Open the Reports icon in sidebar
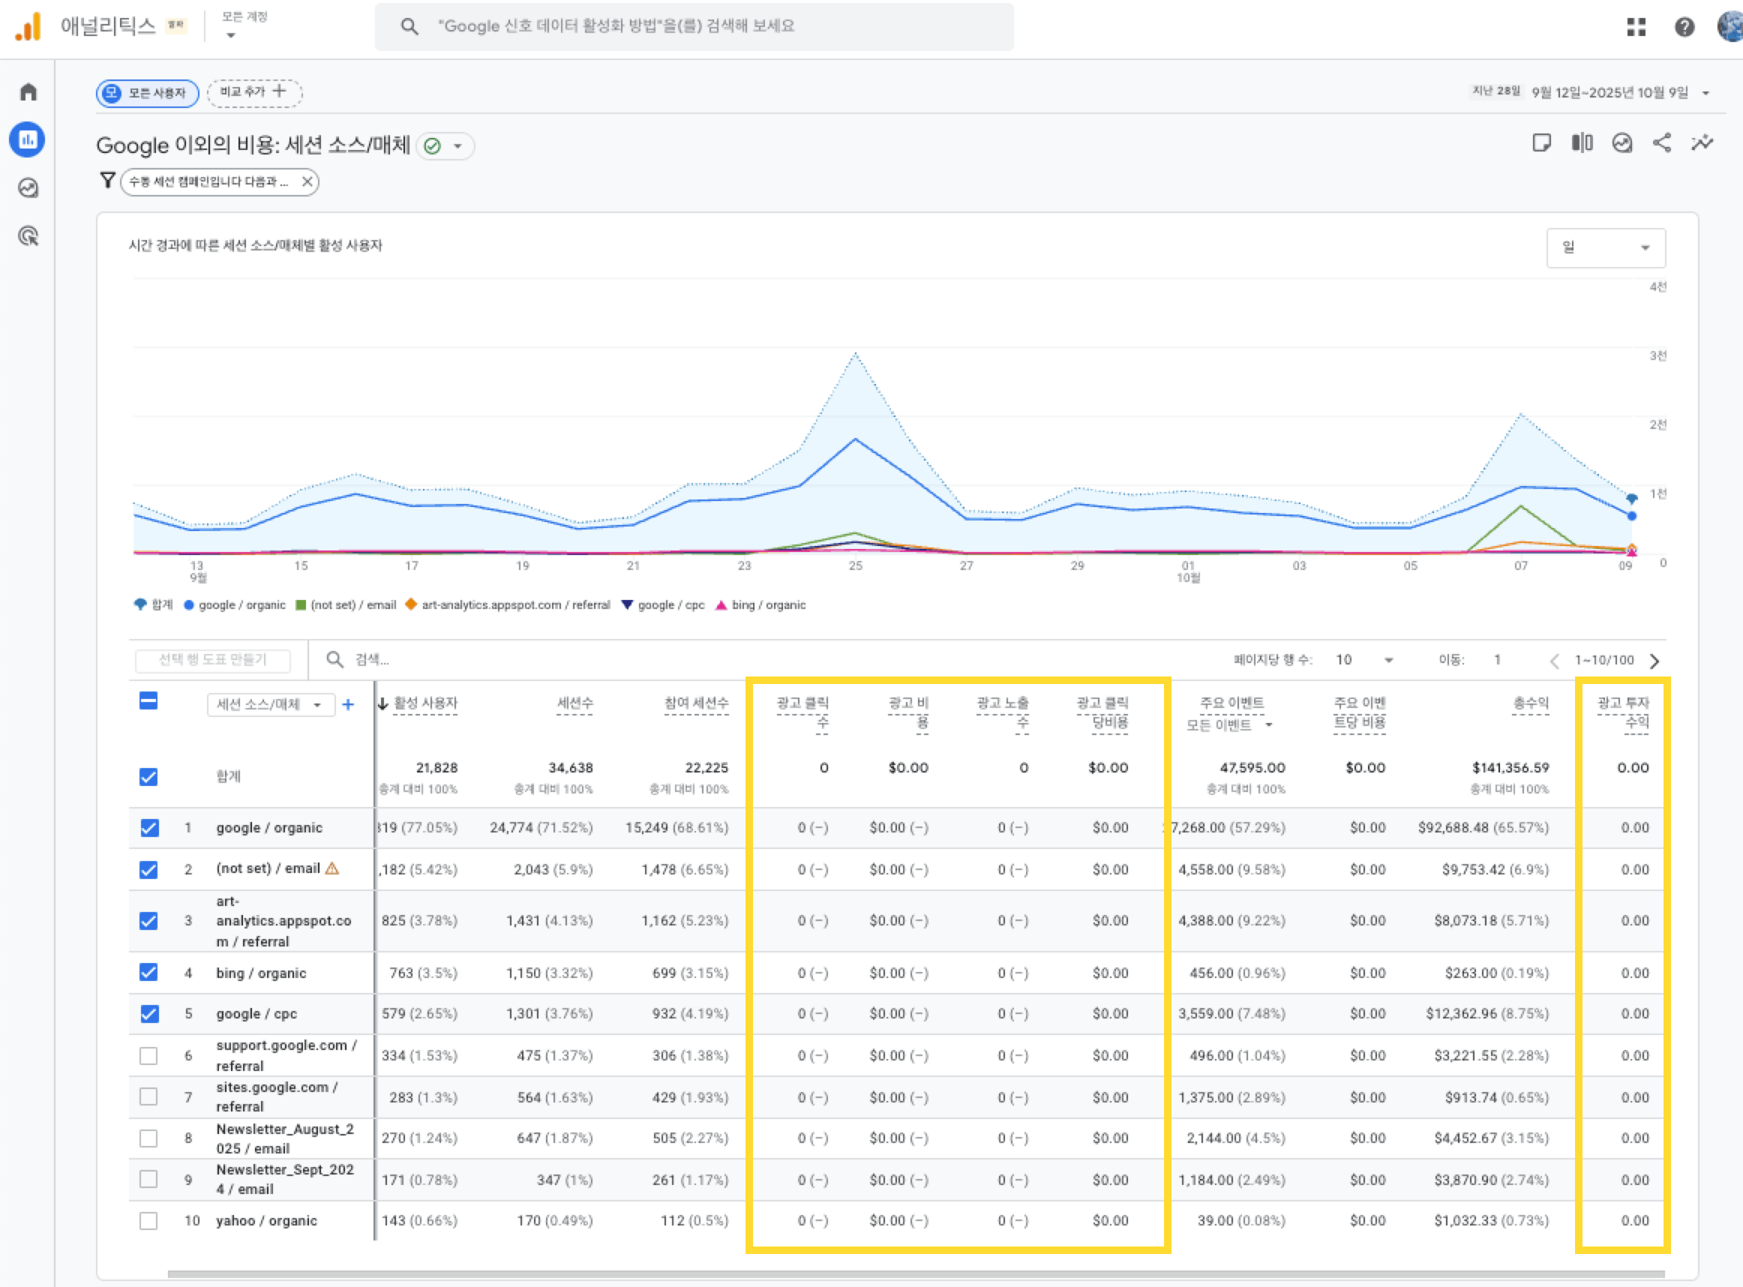Viewport: 1743px width, 1287px height. coord(28,140)
